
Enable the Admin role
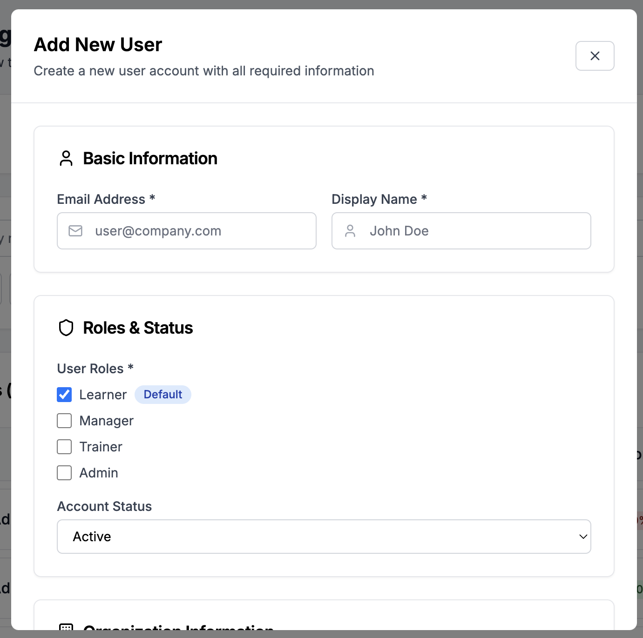pyautogui.click(x=64, y=473)
